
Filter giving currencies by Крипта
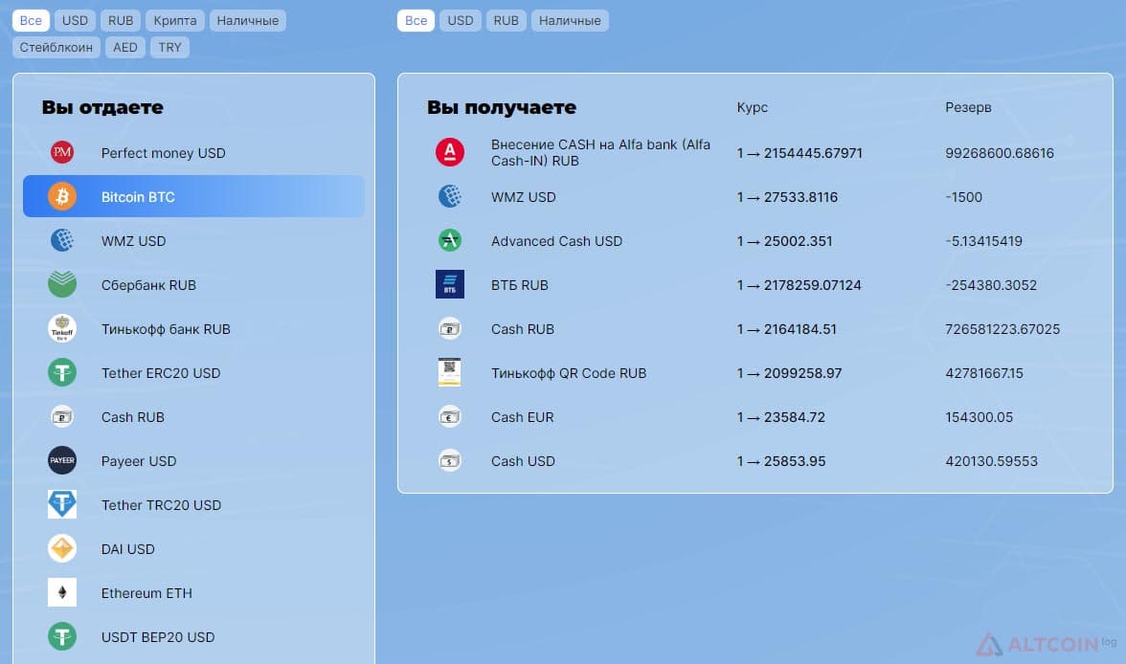[175, 20]
